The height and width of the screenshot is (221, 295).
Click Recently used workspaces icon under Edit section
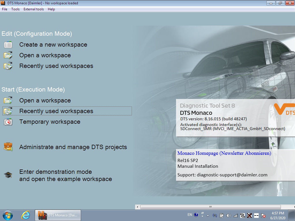(x=8, y=66)
